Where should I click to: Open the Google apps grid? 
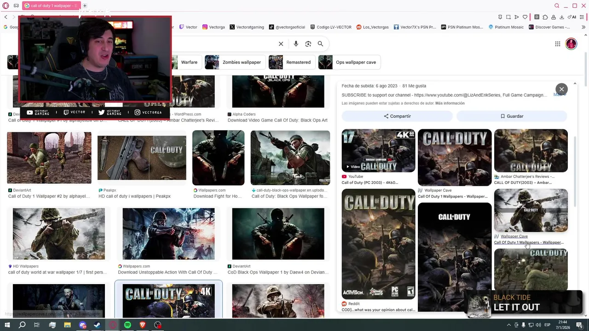click(x=557, y=44)
